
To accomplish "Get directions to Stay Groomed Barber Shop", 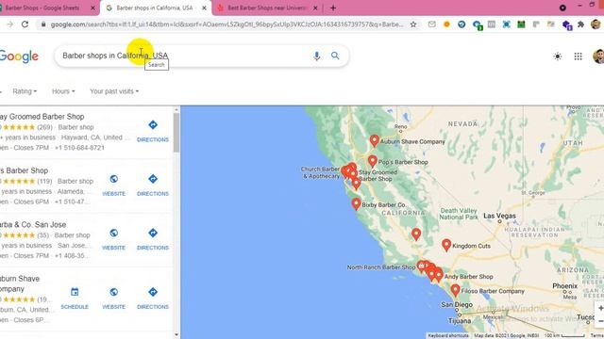I will 153,132.
